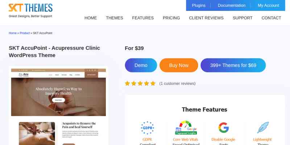
Task: Click the orange Buy Now button
Action: click(179, 65)
